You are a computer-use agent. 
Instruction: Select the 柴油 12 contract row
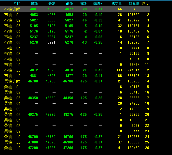click(12, 148)
